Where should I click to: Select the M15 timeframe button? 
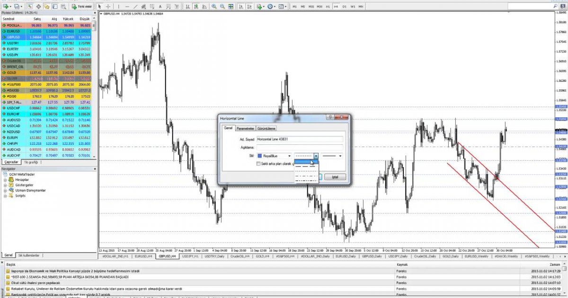[311, 7]
